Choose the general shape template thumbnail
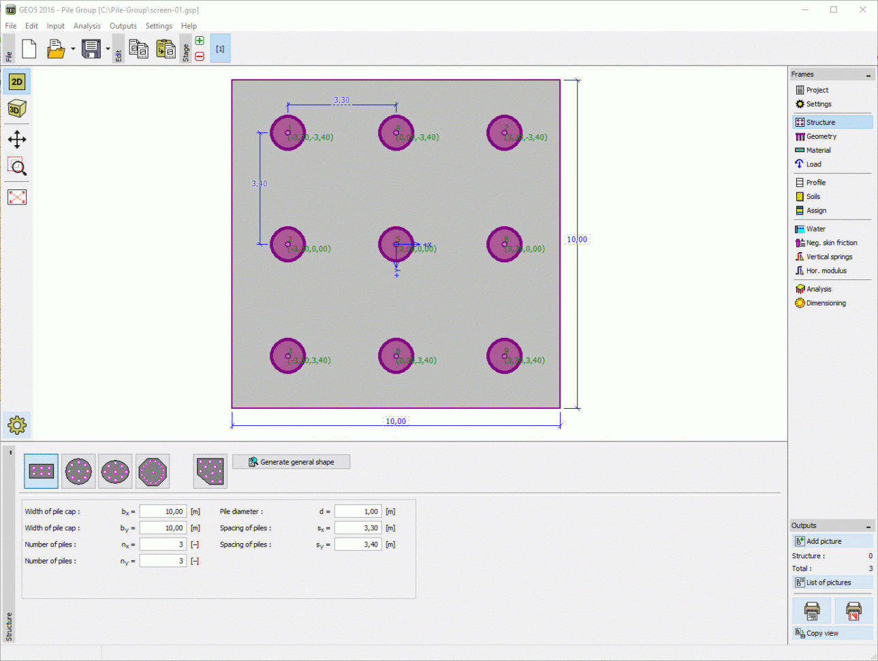 (x=209, y=470)
